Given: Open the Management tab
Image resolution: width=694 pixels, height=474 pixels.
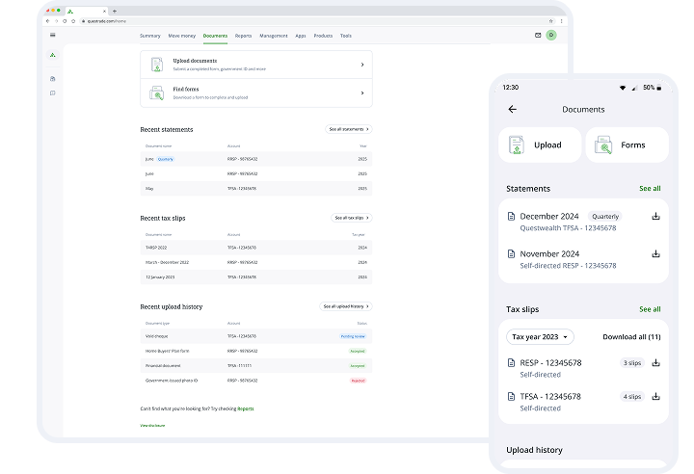Looking at the screenshot, I should (x=274, y=36).
